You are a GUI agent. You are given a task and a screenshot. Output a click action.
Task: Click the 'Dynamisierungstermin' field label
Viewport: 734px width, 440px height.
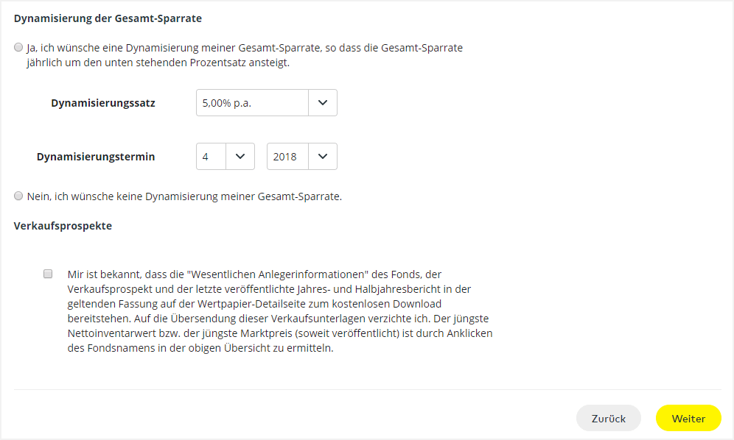pos(96,157)
